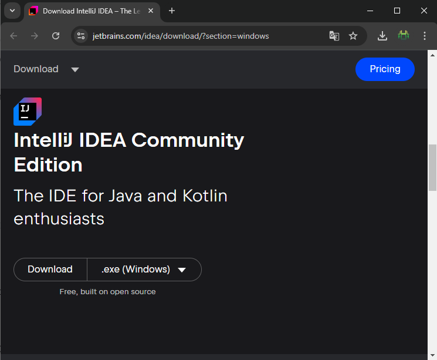Click the IntelliJ IDEA IJ logo
Screen dimensions: 437x360
click(28, 112)
